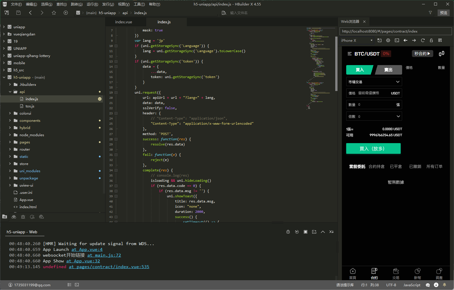The height and width of the screenshot is (290, 454).
Task: Open the browser settings gear icon
Action: pos(388,40)
